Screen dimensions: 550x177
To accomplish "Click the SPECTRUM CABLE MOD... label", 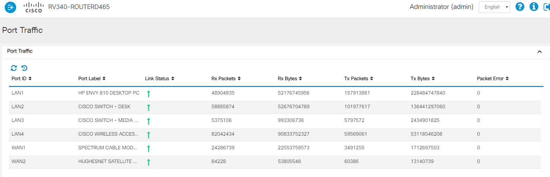I will coord(107,148).
